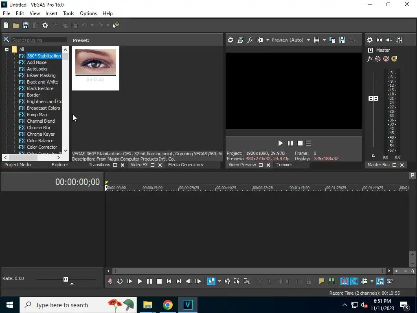Open the Insert menu
This screenshot has width=417, height=313.
[x=51, y=13]
